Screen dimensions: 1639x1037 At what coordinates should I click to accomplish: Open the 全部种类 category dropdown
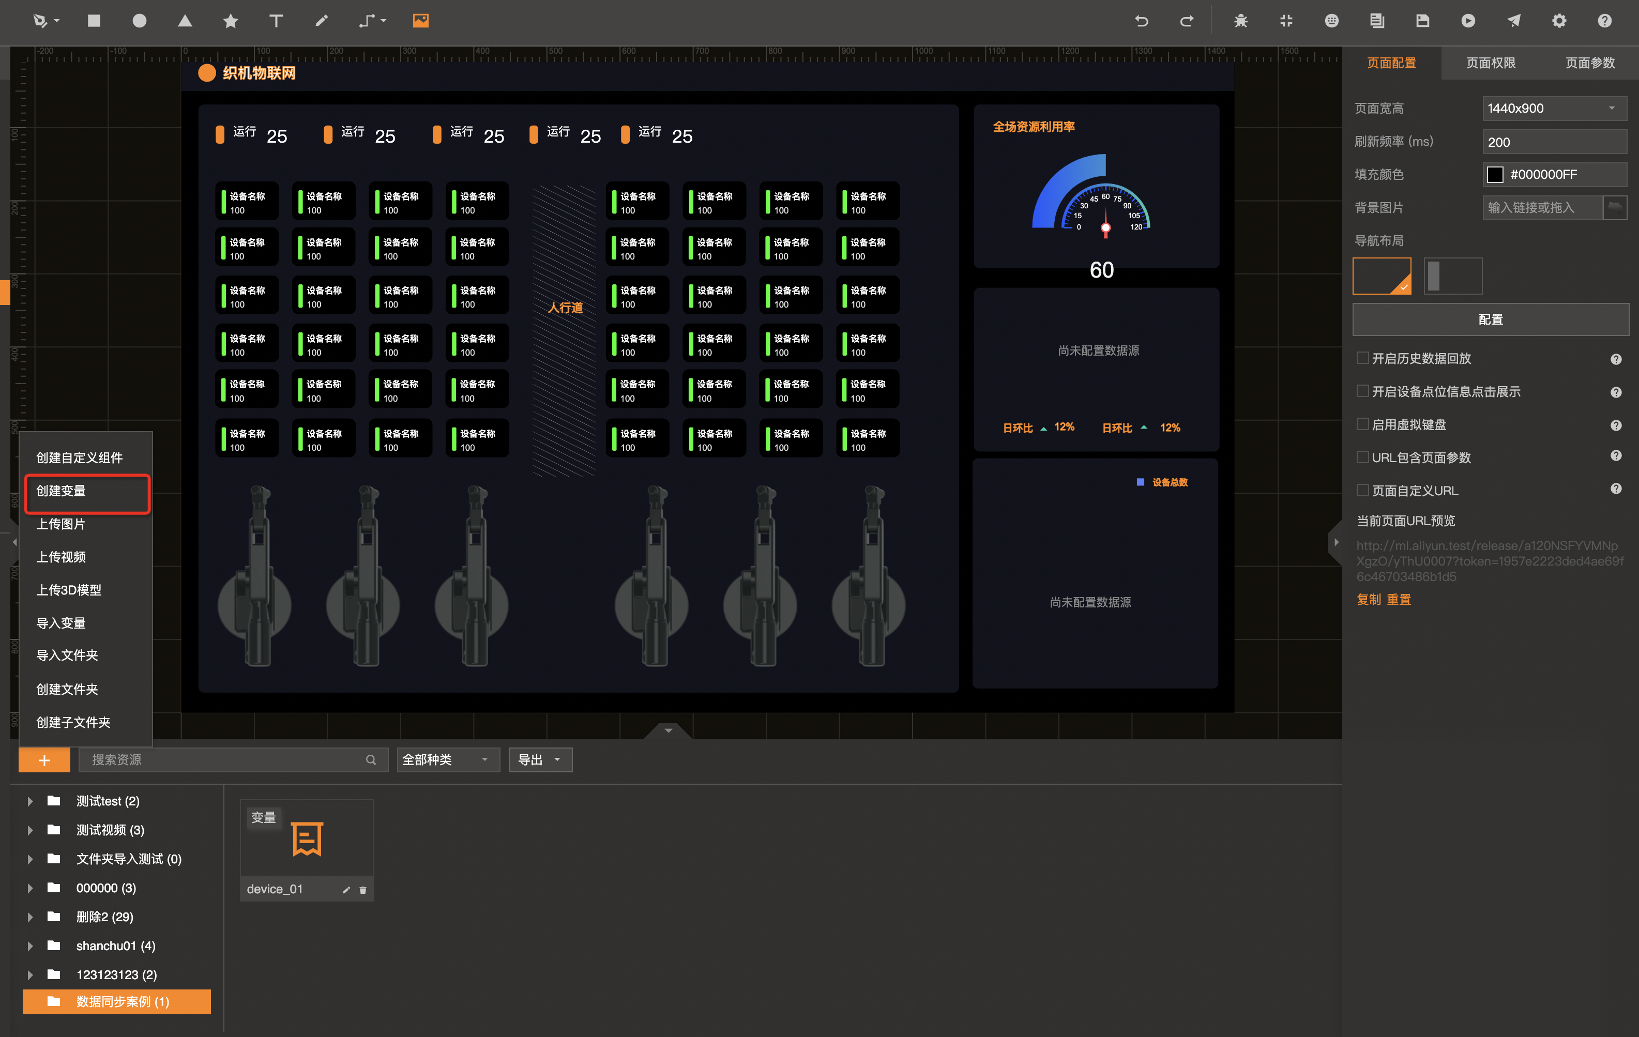(448, 760)
